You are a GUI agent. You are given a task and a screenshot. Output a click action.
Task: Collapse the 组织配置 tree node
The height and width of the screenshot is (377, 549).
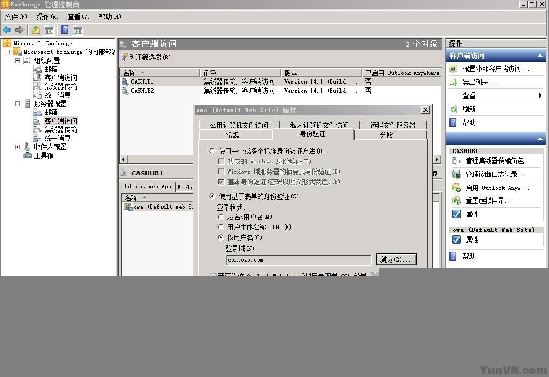pos(17,60)
